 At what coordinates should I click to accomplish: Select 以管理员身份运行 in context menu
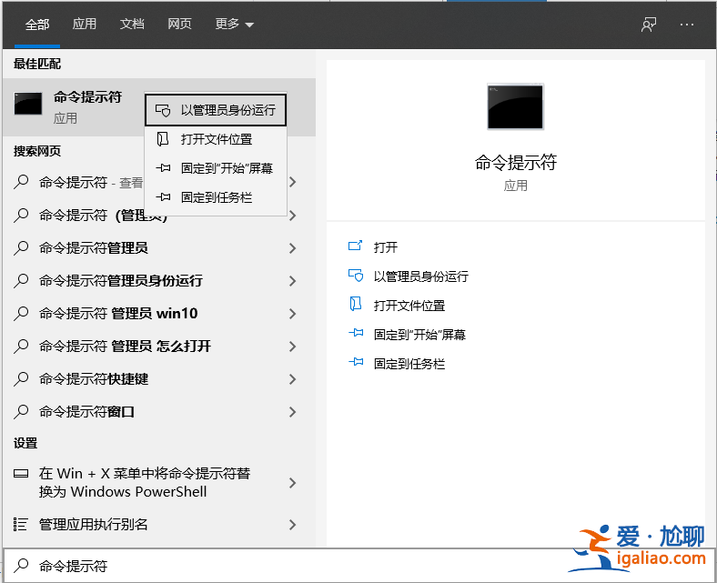coord(216,110)
